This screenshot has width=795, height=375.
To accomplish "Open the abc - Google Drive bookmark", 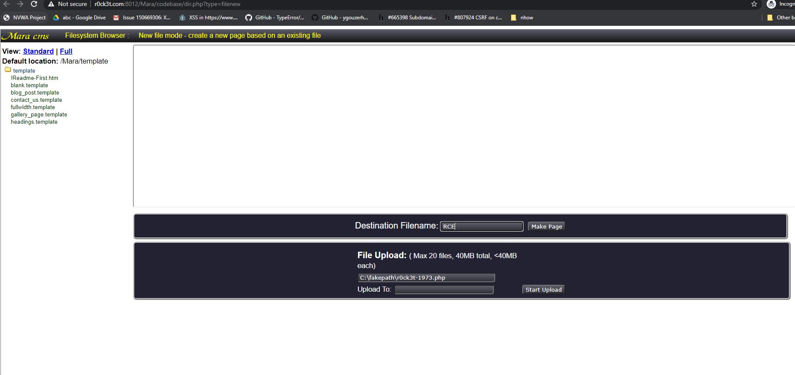I will pos(79,18).
